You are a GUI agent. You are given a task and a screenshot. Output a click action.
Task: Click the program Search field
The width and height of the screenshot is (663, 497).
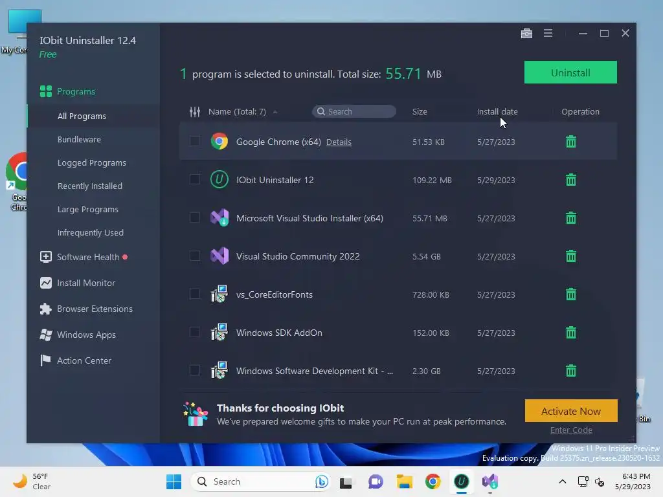click(x=354, y=111)
